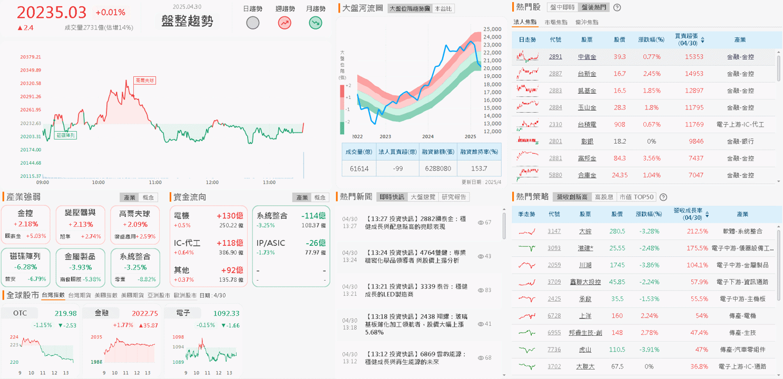Screen dimensions: 783x379
Task: Toggle 概念 in 資金流向 panel
Action: 320,197
